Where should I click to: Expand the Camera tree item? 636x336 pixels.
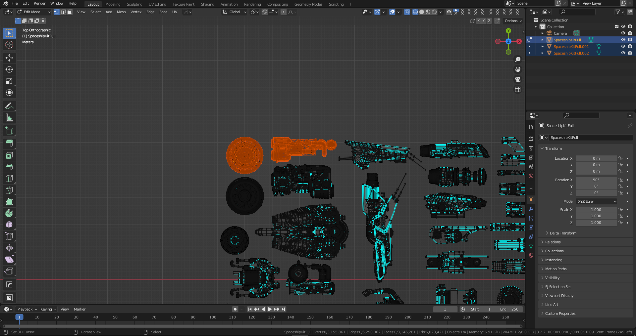pos(542,33)
